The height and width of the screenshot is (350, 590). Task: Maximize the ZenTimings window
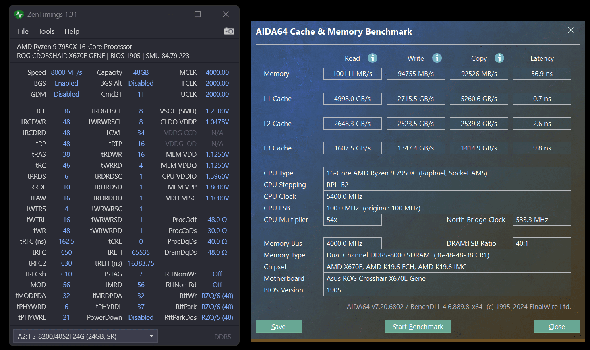pyautogui.click(x=197, y=14)
